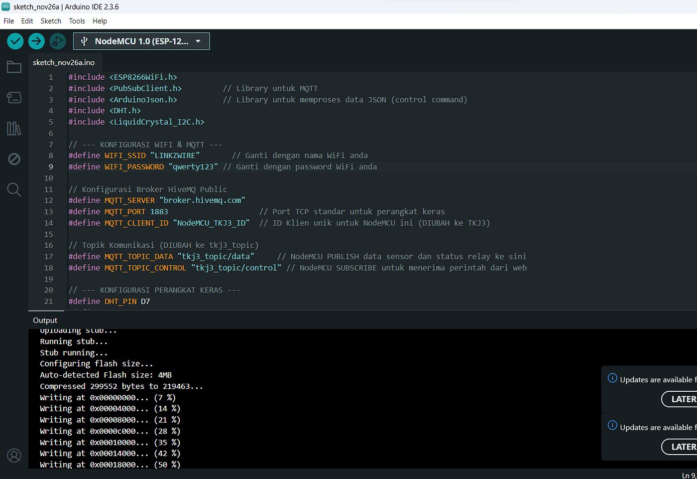Click the Verify sketch checkmark button
Image resolution: width=697 pixels, height=479 pixels.
15,41
